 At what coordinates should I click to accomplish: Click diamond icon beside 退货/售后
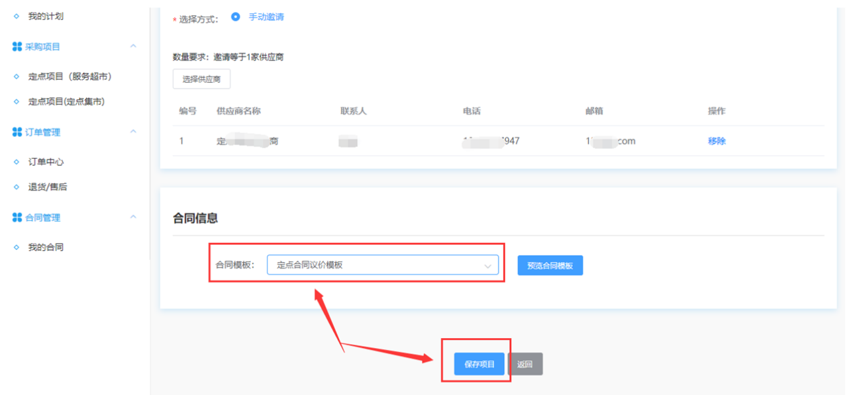(x=17, y=187)
